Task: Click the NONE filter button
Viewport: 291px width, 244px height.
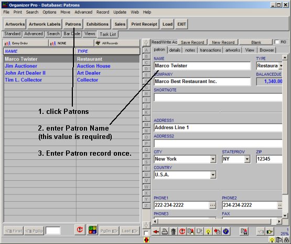Action: (71, 43)
